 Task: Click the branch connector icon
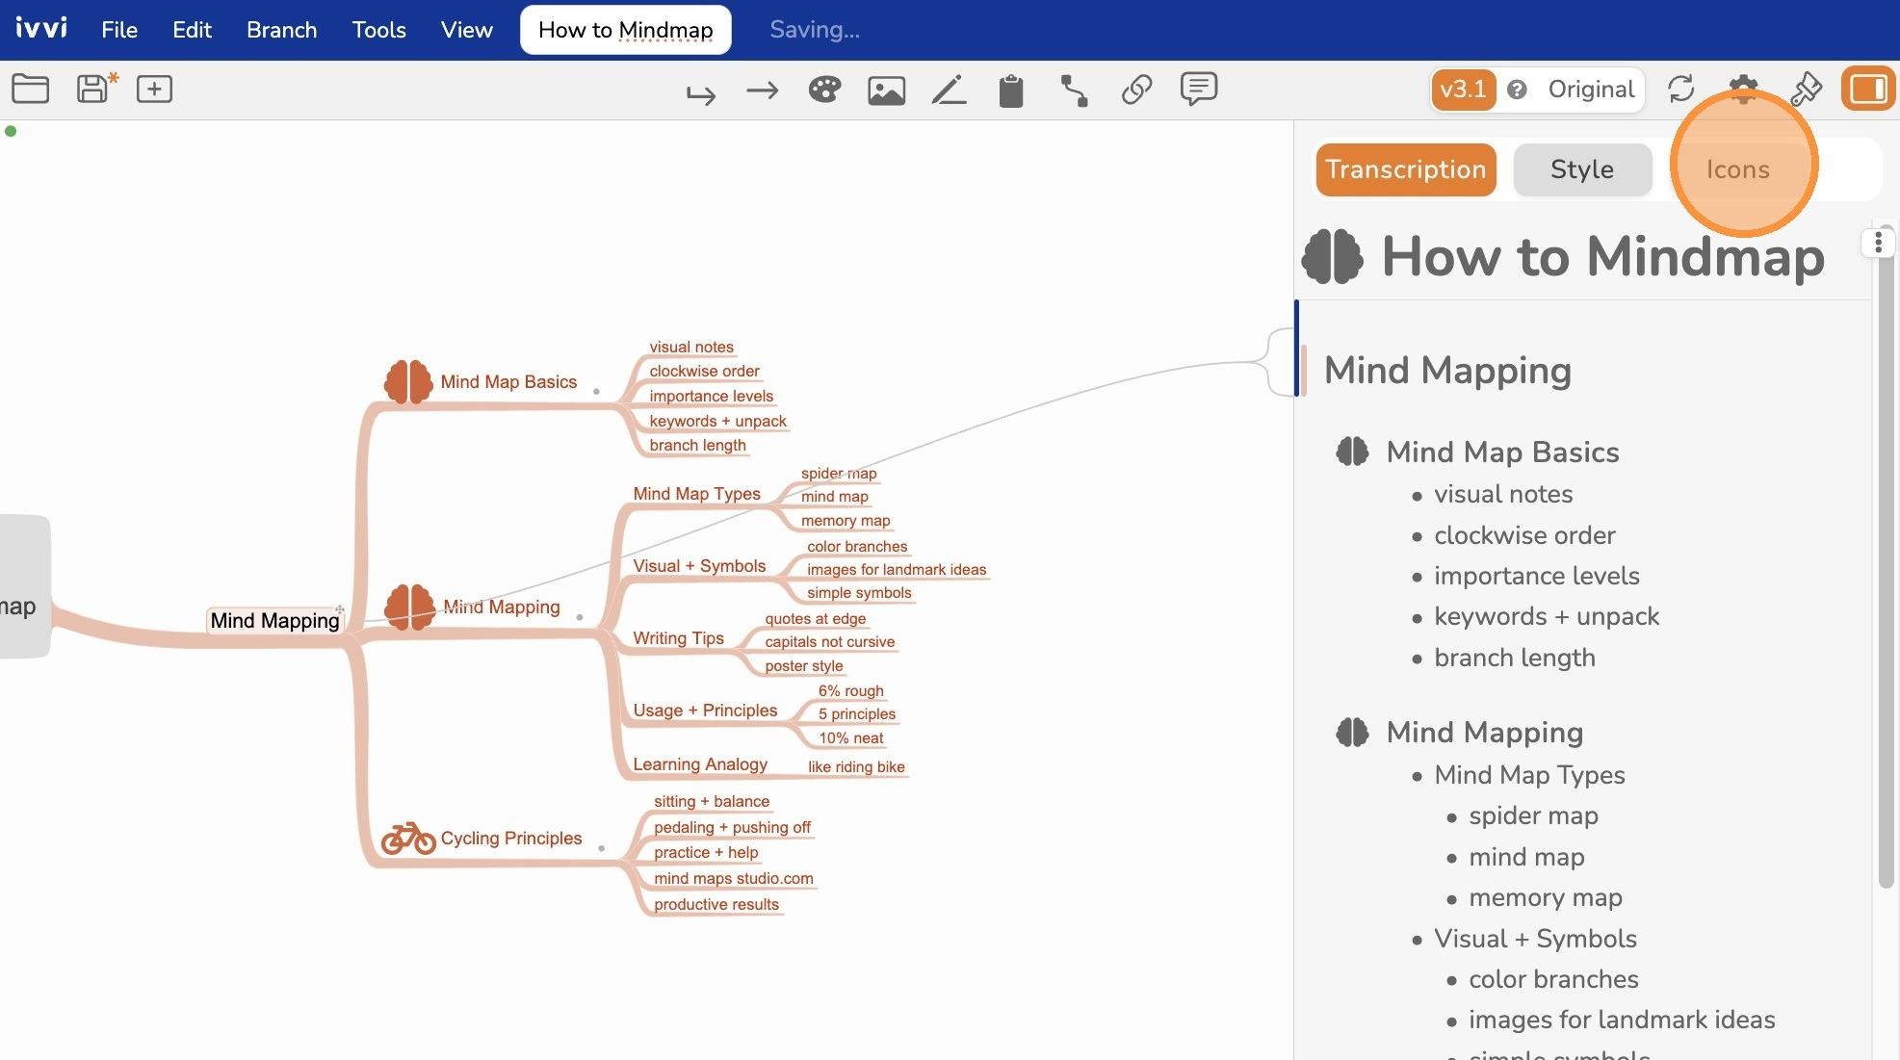(x=1074, y=90)
